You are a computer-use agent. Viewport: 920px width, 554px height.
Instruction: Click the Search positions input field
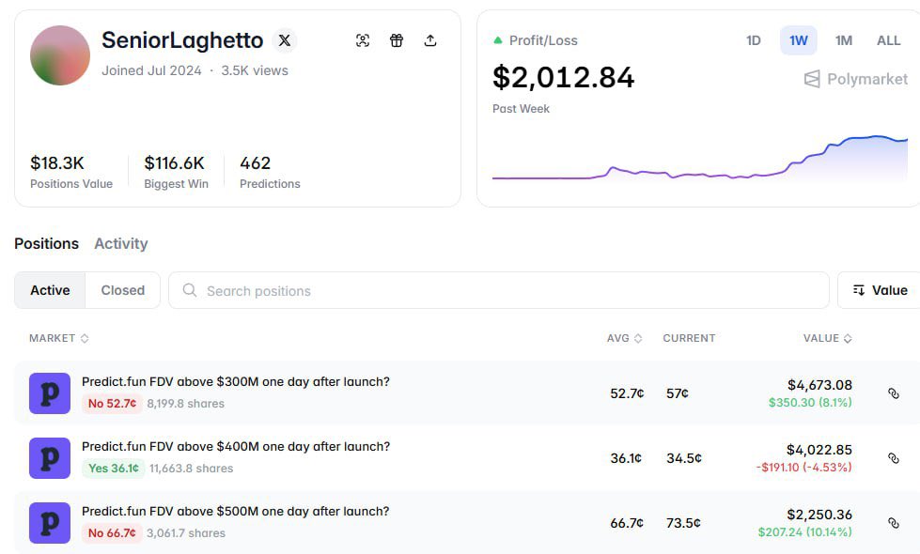coord(499,290)
